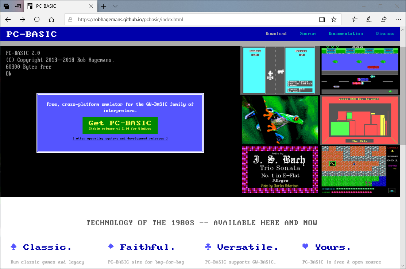
Task: Refresh the PC-BASIC page
Action: tap(37, 19)
